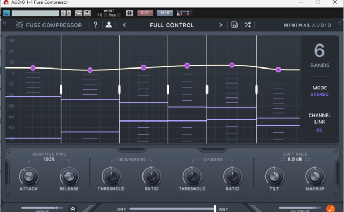Click the Upward Ratio knob
The height and width of the screenshot is (212, 344).
click(x=233, y=176)
